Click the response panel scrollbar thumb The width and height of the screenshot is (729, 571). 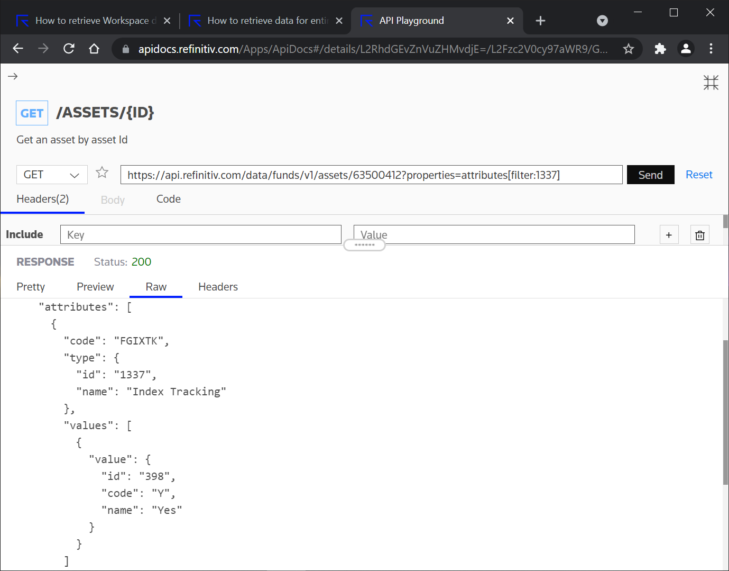pyautogui.click(x=725, y=412)
